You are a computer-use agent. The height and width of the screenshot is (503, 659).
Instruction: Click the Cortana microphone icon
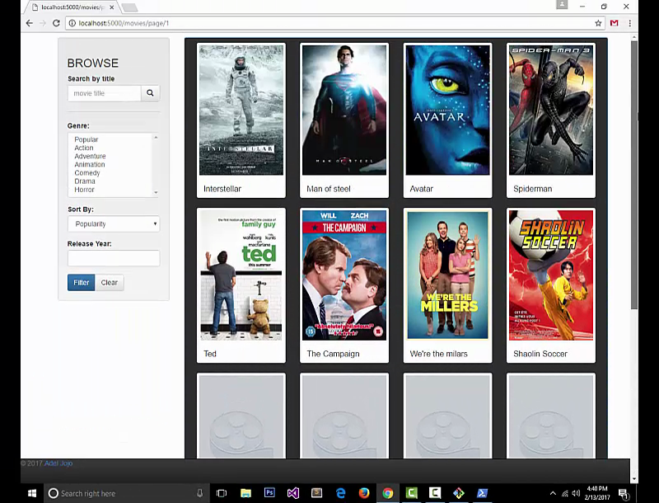[200, 493]
